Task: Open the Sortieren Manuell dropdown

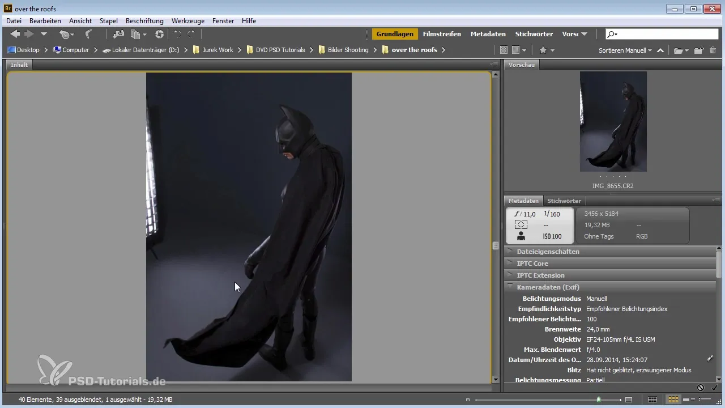Action: pyautogui.click(x=625, y=50)
